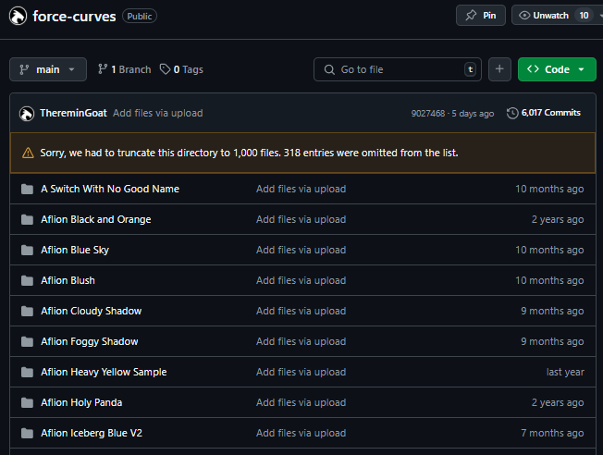Open folder A Switch With No Good Name
This screenshot has width=603, height=455.
tap(110, 189)
